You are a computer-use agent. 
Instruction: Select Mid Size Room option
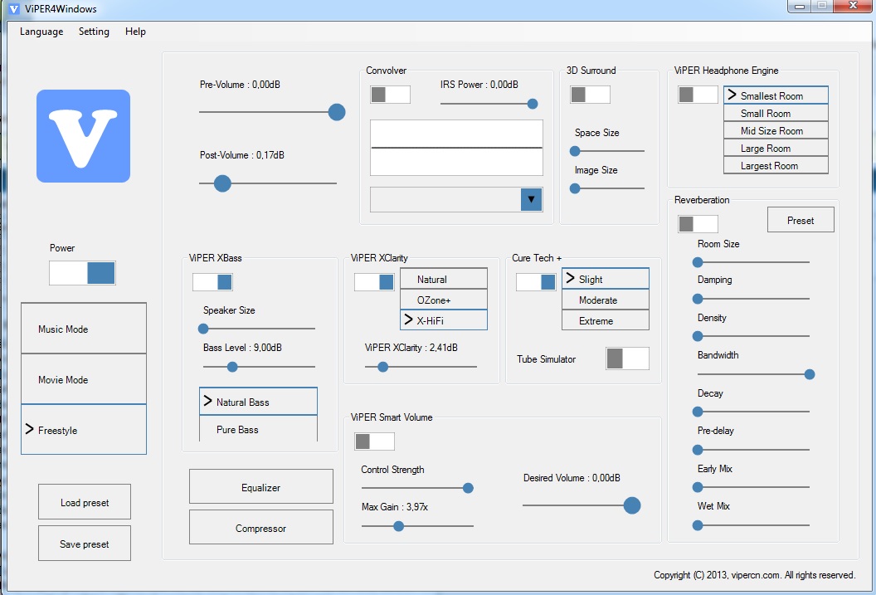click(776, 131)
